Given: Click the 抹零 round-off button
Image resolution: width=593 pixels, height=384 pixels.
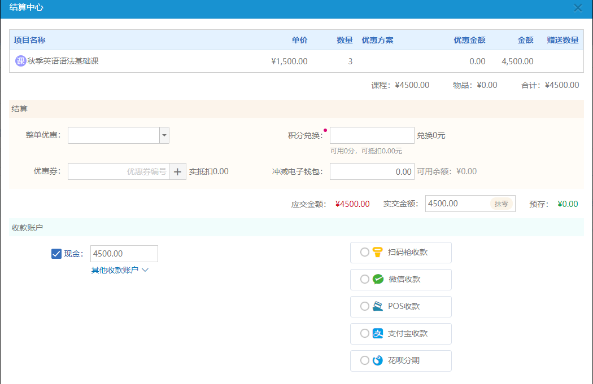Looking at the screenshot, I should tap(501, 204).
